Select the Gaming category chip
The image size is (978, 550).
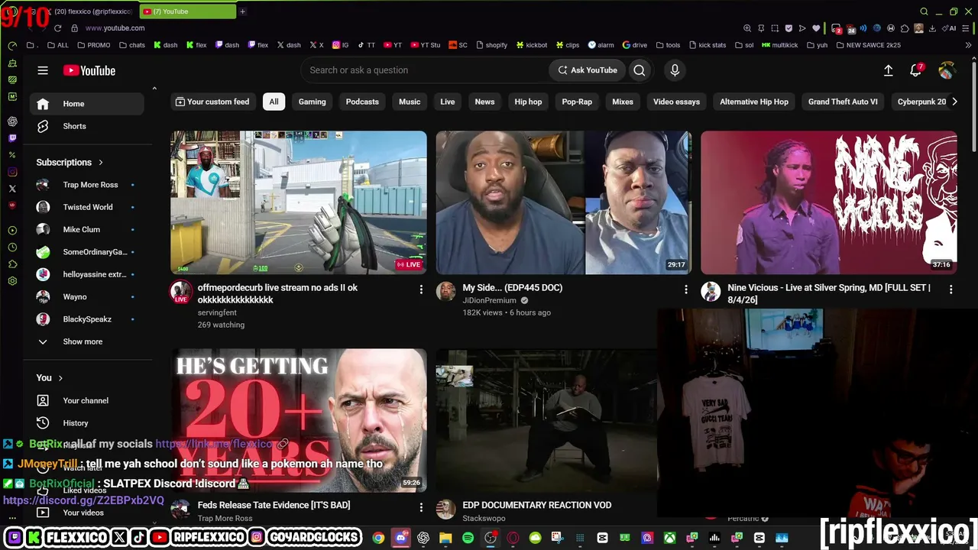point(312,102)
